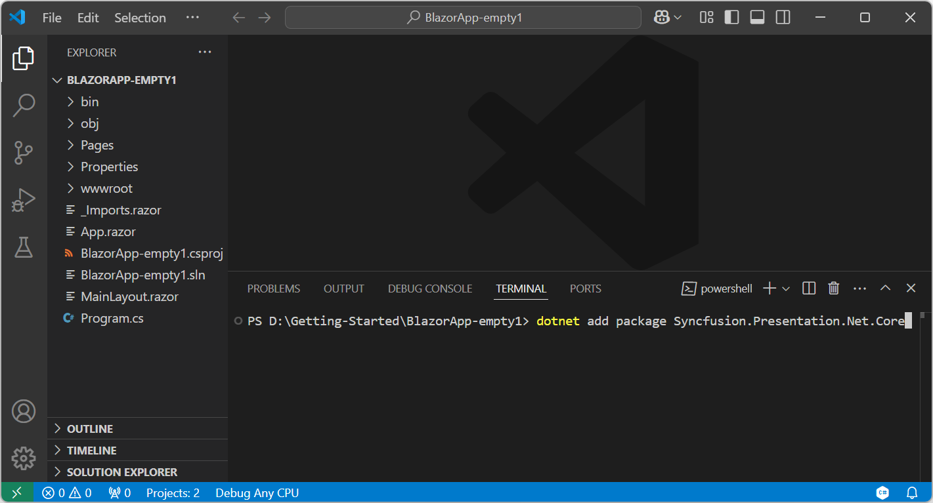Open the terminal launch profile dropdown
The width and height of the screenshot is (933, 503).
pos(786,289)
